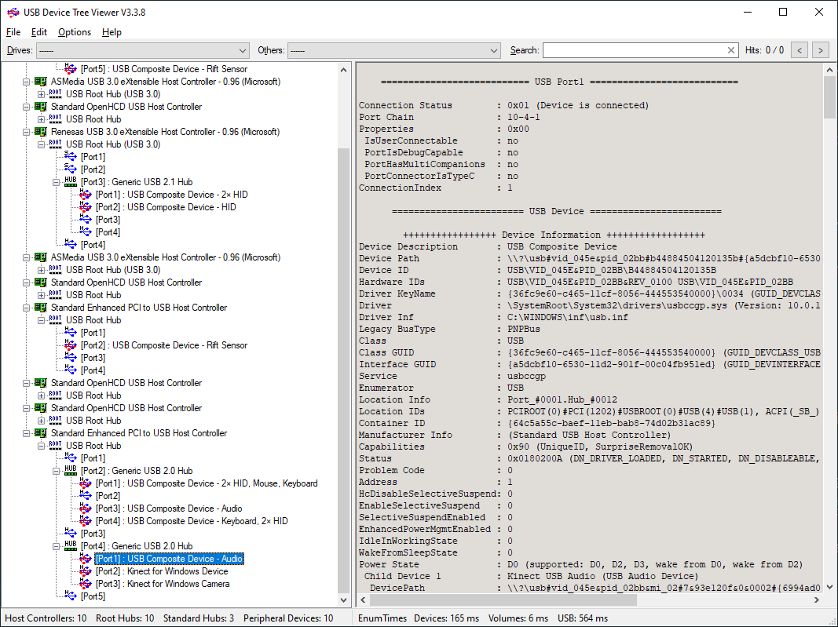Image resolution: width=838 pixels, height=627 pixels.
Task: Go to the next search hit
Action: (x=821, y=50)
